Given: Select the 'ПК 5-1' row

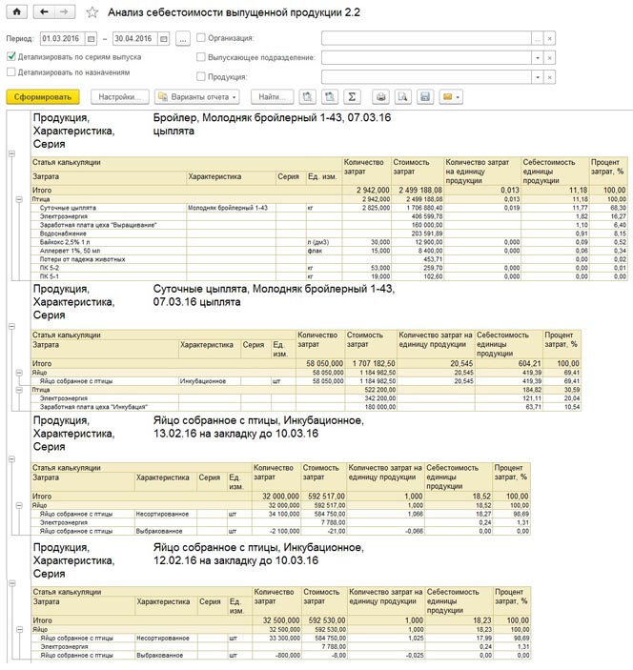Looking at the screenshot, I should (x=329, y=276).
